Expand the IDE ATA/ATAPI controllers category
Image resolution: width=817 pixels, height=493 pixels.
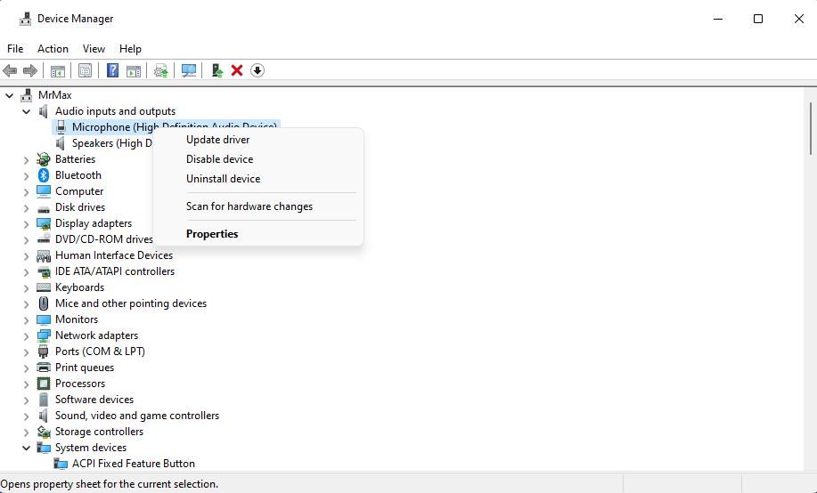(26, 272)
